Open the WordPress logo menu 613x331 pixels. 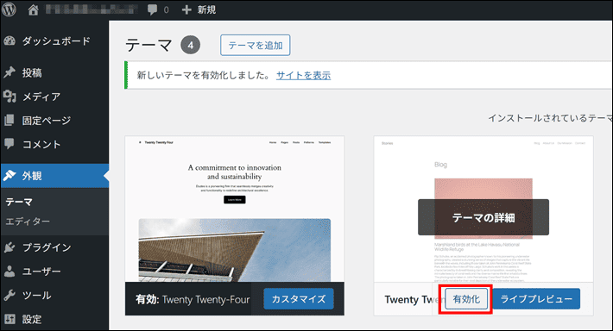click(x=9, y=9)
